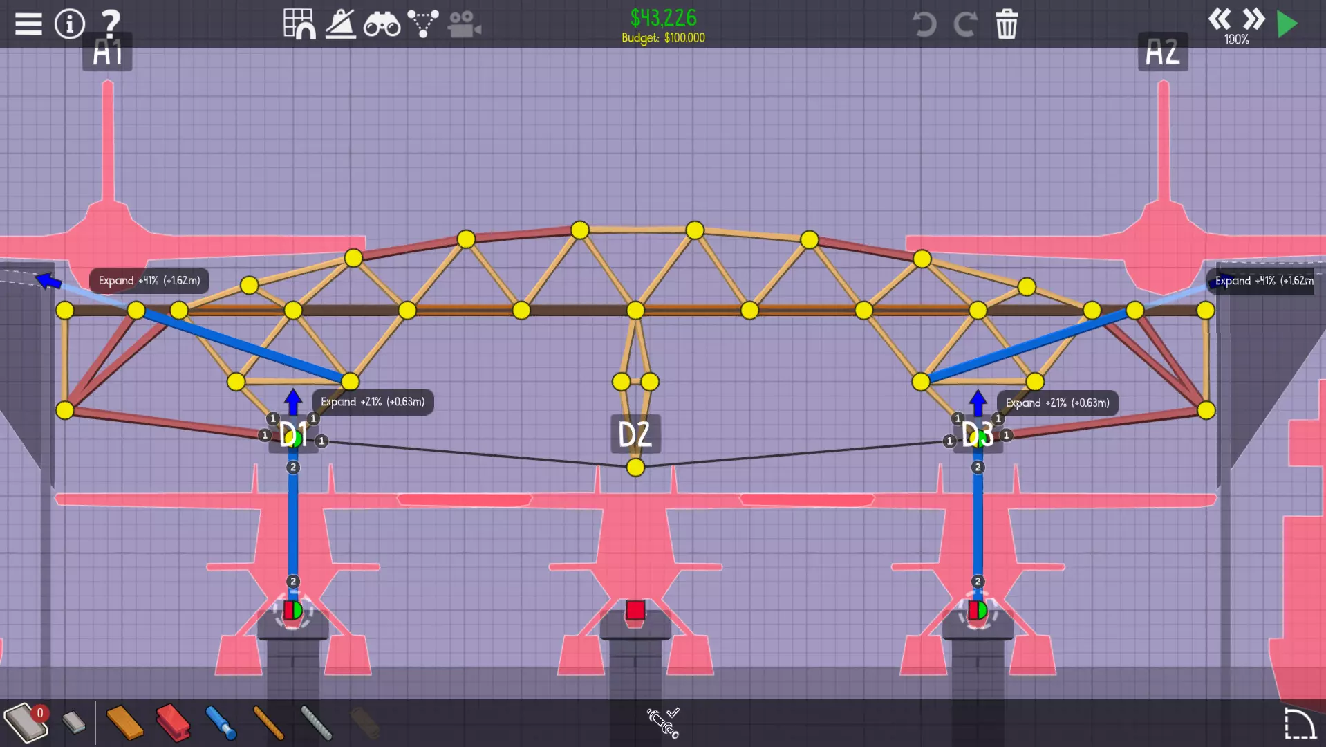
Task: Click the D1 checkpoint label
Action: tap(293, 434)
